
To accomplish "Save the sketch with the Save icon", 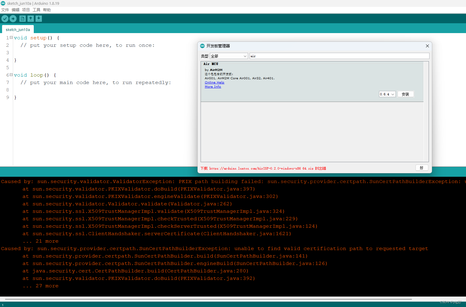I will coord(39,19).
